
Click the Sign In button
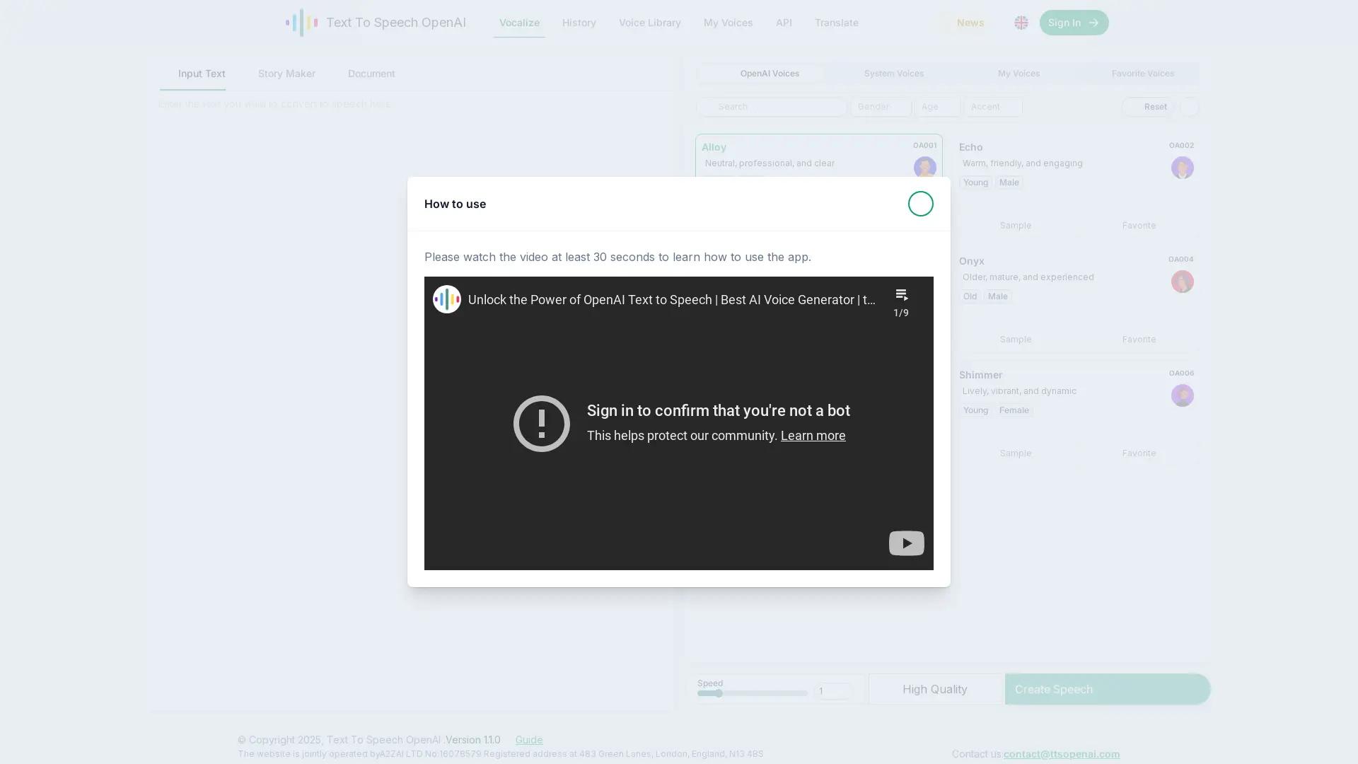[x=1074, y=22]
